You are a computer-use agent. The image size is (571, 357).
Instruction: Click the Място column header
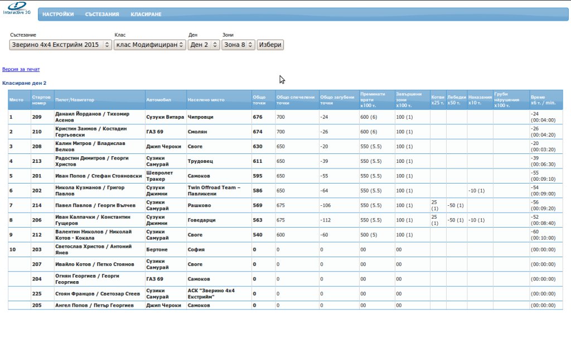(x=16, y=100)
